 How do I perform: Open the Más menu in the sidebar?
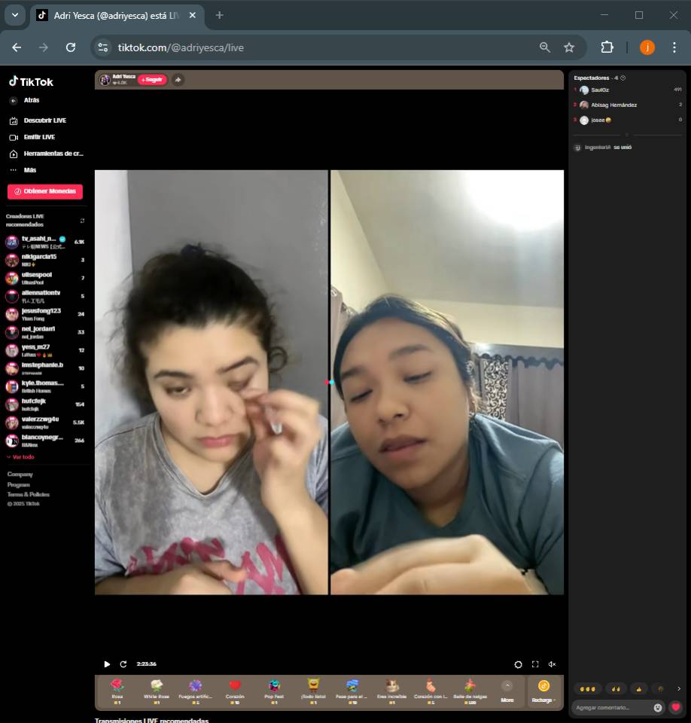pyautogui.click(x=30, y=170)
